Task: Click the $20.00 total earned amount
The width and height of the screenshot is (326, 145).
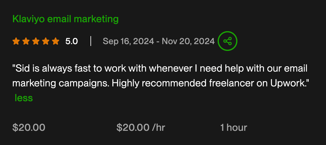Action: pos(29,127)
